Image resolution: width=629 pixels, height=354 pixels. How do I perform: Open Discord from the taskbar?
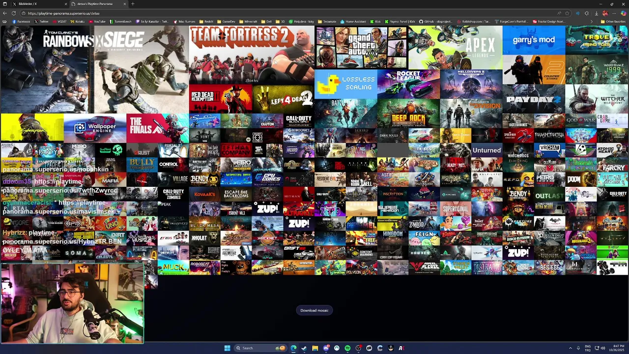326,348
